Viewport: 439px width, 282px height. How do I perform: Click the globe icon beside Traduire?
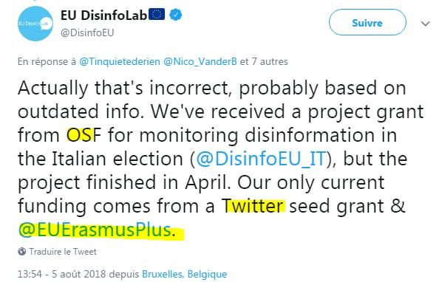coord(22,252)
